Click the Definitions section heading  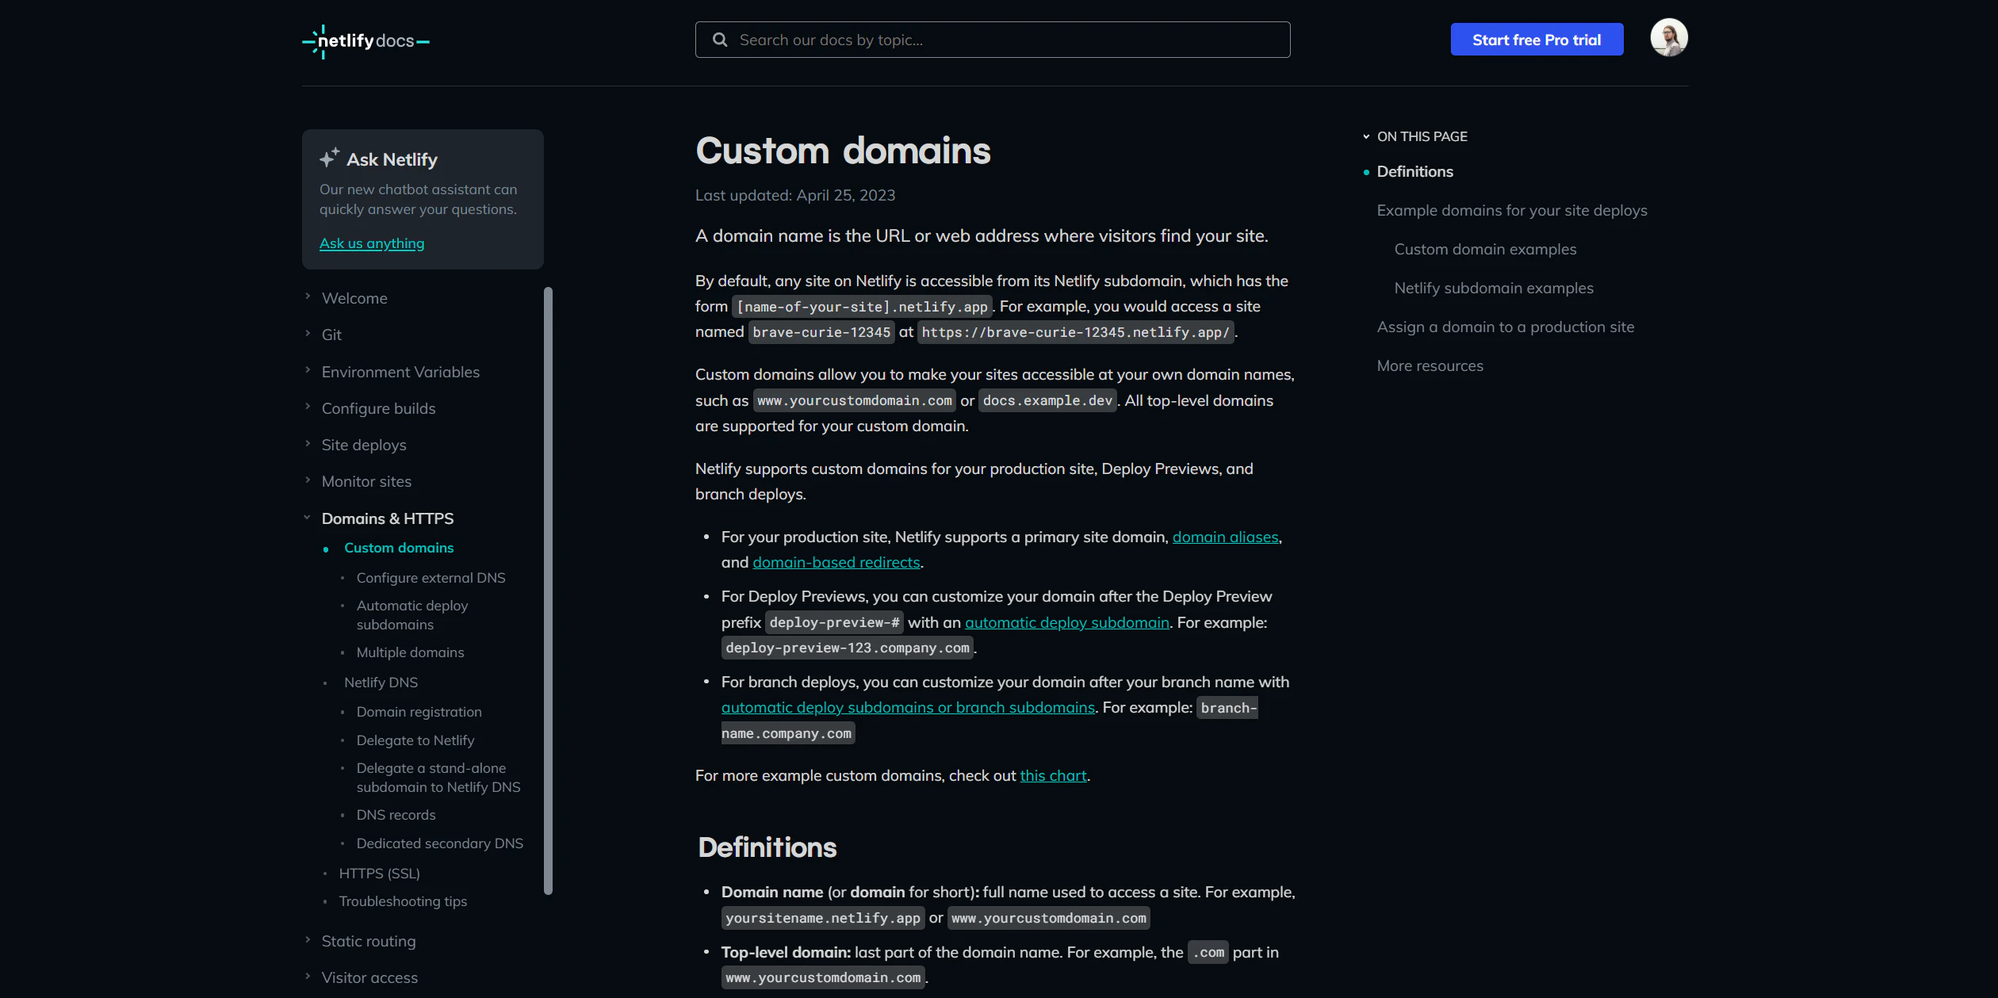tap(767, 847)
